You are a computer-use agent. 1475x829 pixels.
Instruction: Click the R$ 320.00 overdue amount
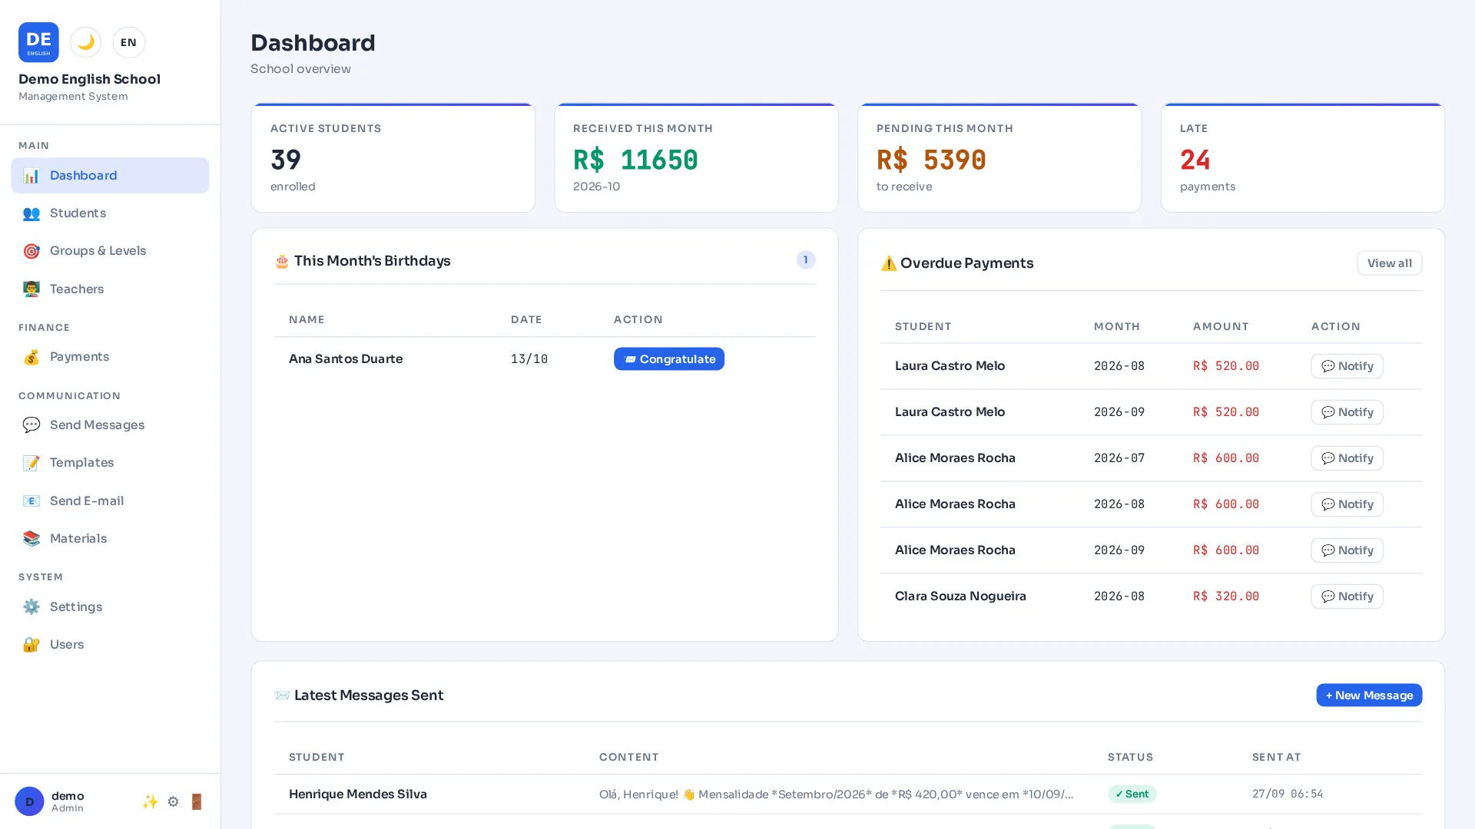coord(1226,596)
